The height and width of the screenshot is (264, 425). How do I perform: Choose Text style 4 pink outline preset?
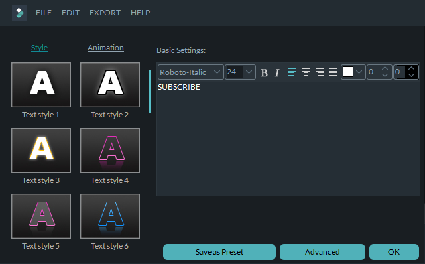click(x=110, y=151)
